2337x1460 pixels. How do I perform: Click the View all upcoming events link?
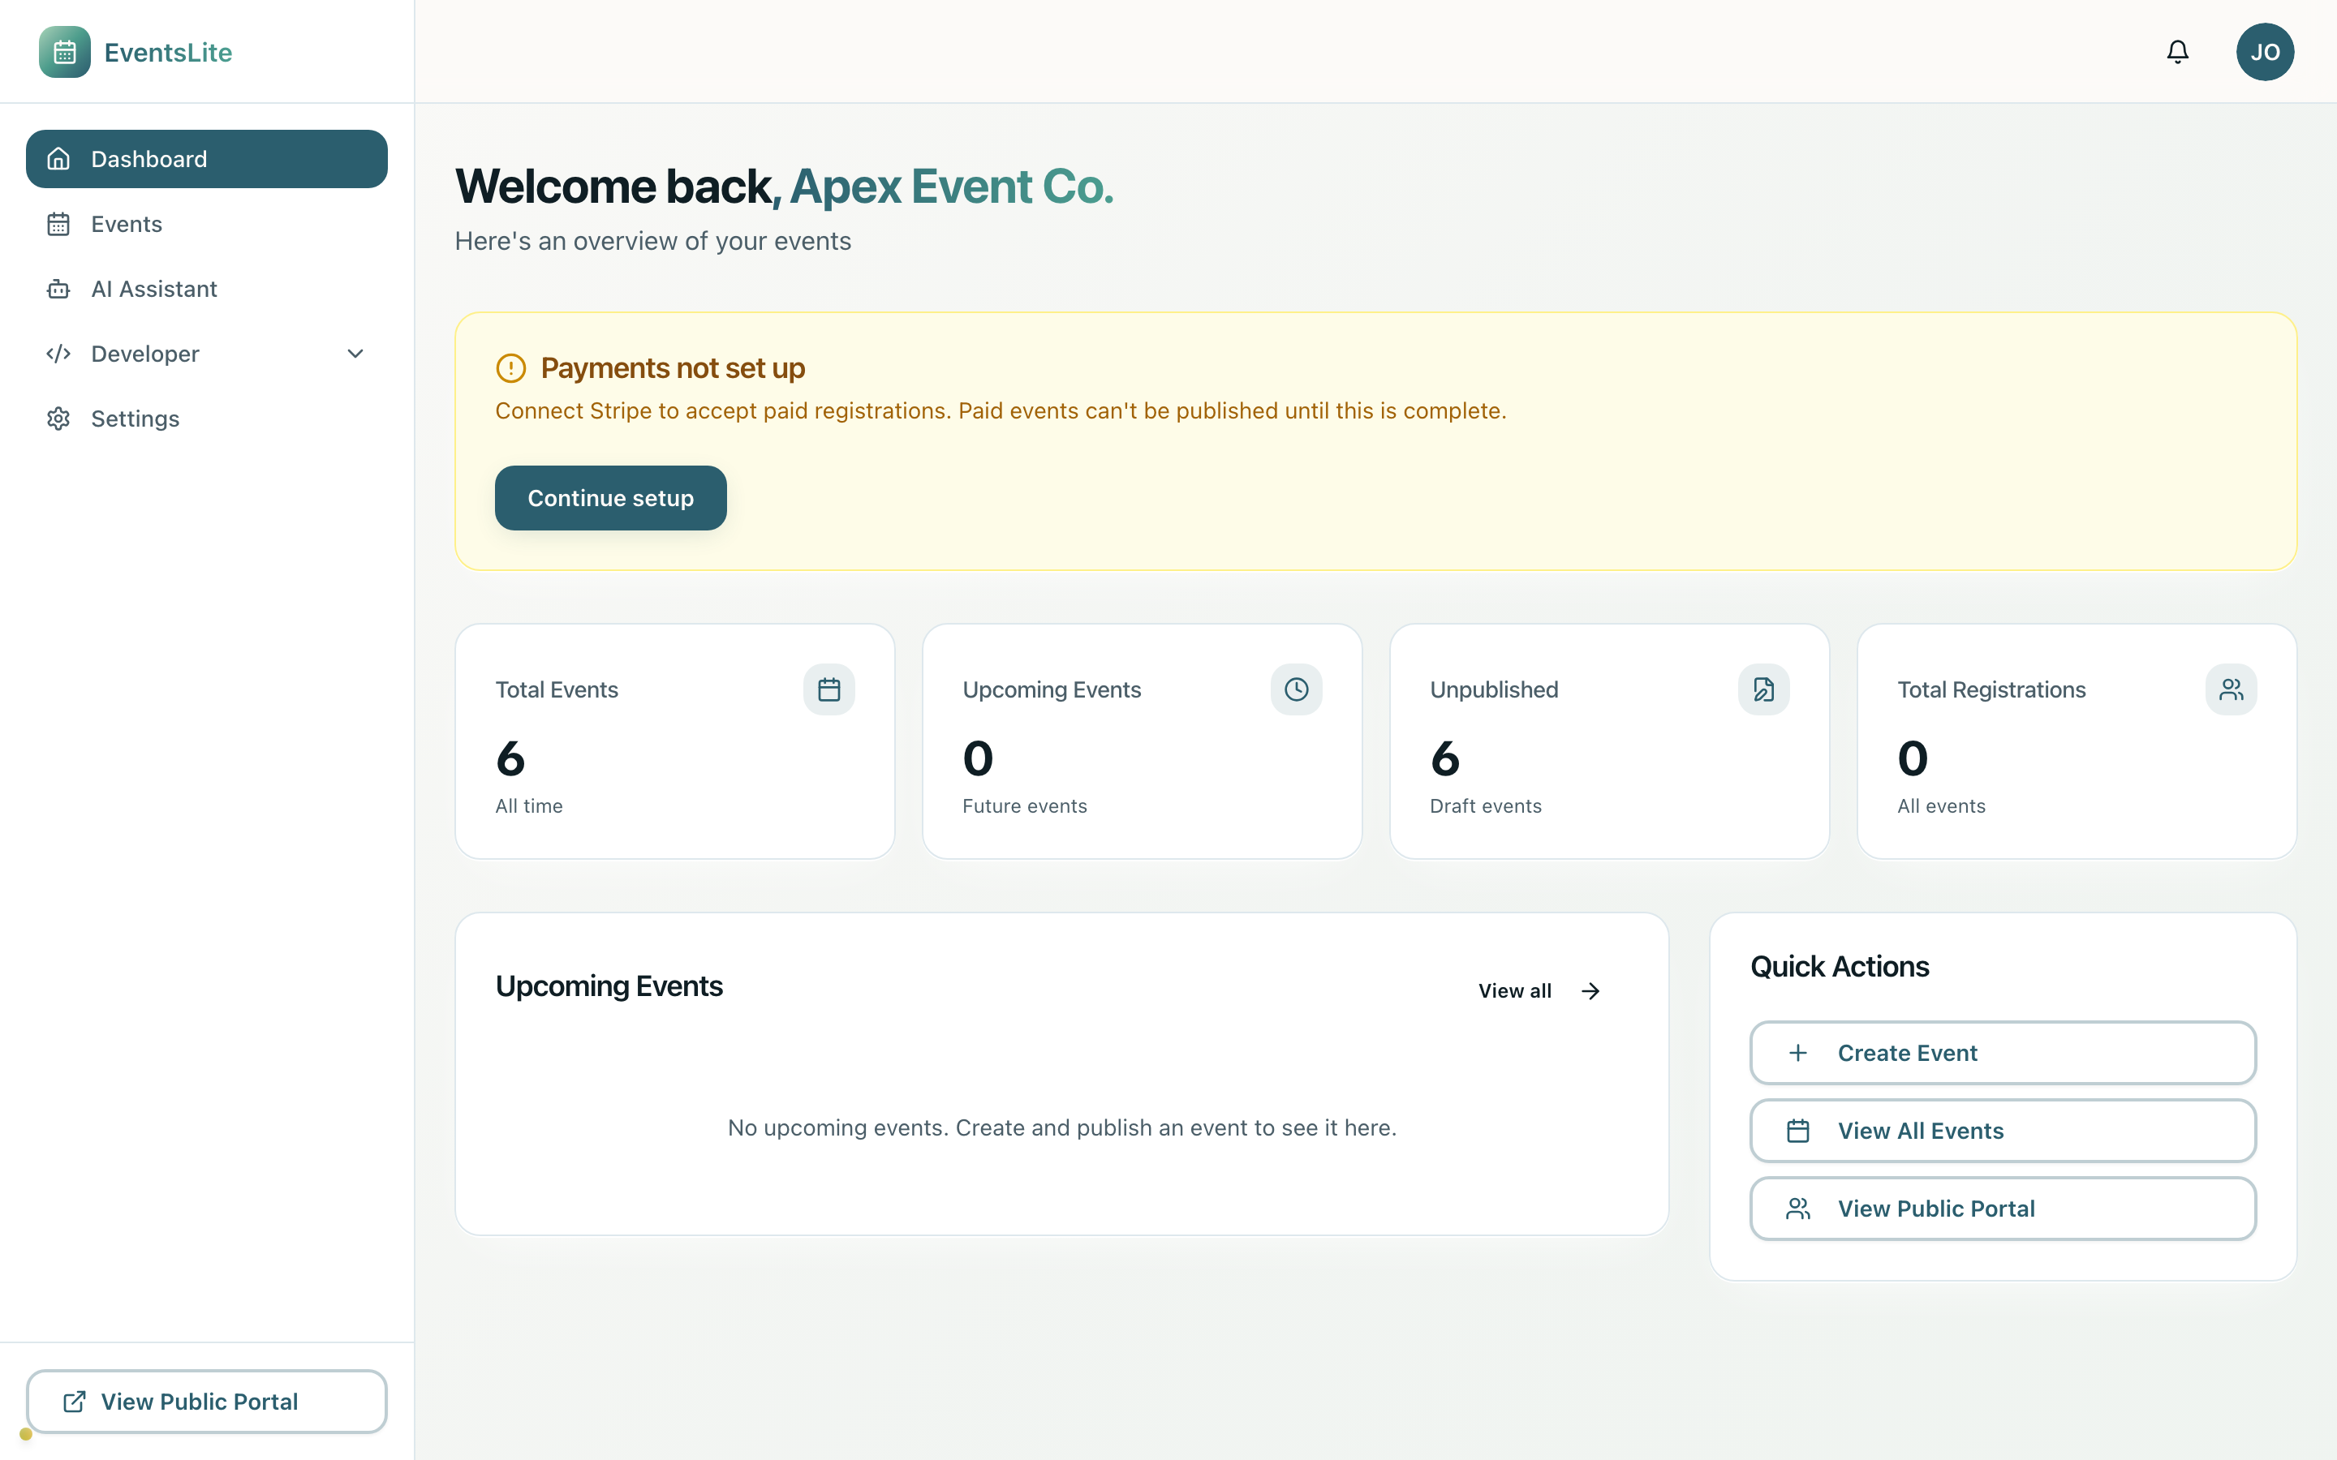(1539, 990)
